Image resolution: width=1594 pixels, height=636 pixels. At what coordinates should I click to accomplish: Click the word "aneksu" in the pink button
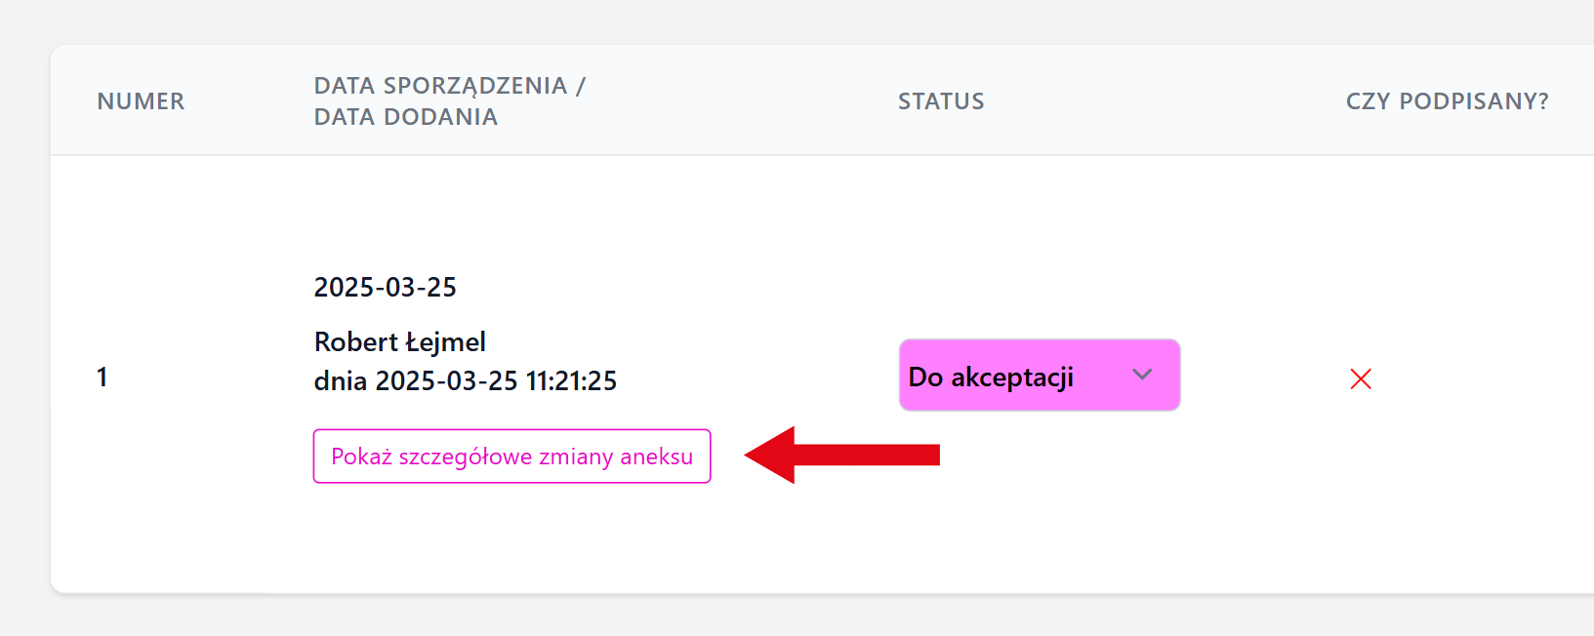click(x=656, y=457)
